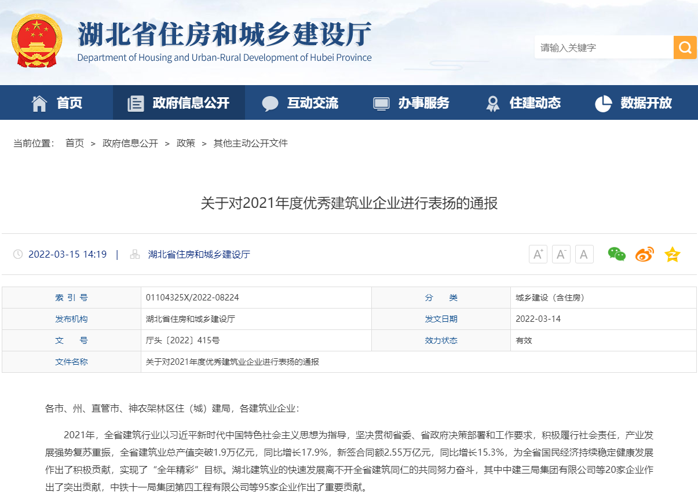Click 政策 breadcrumb link
The height and width of the screenshot is (499, 698).
pos(186,143)
